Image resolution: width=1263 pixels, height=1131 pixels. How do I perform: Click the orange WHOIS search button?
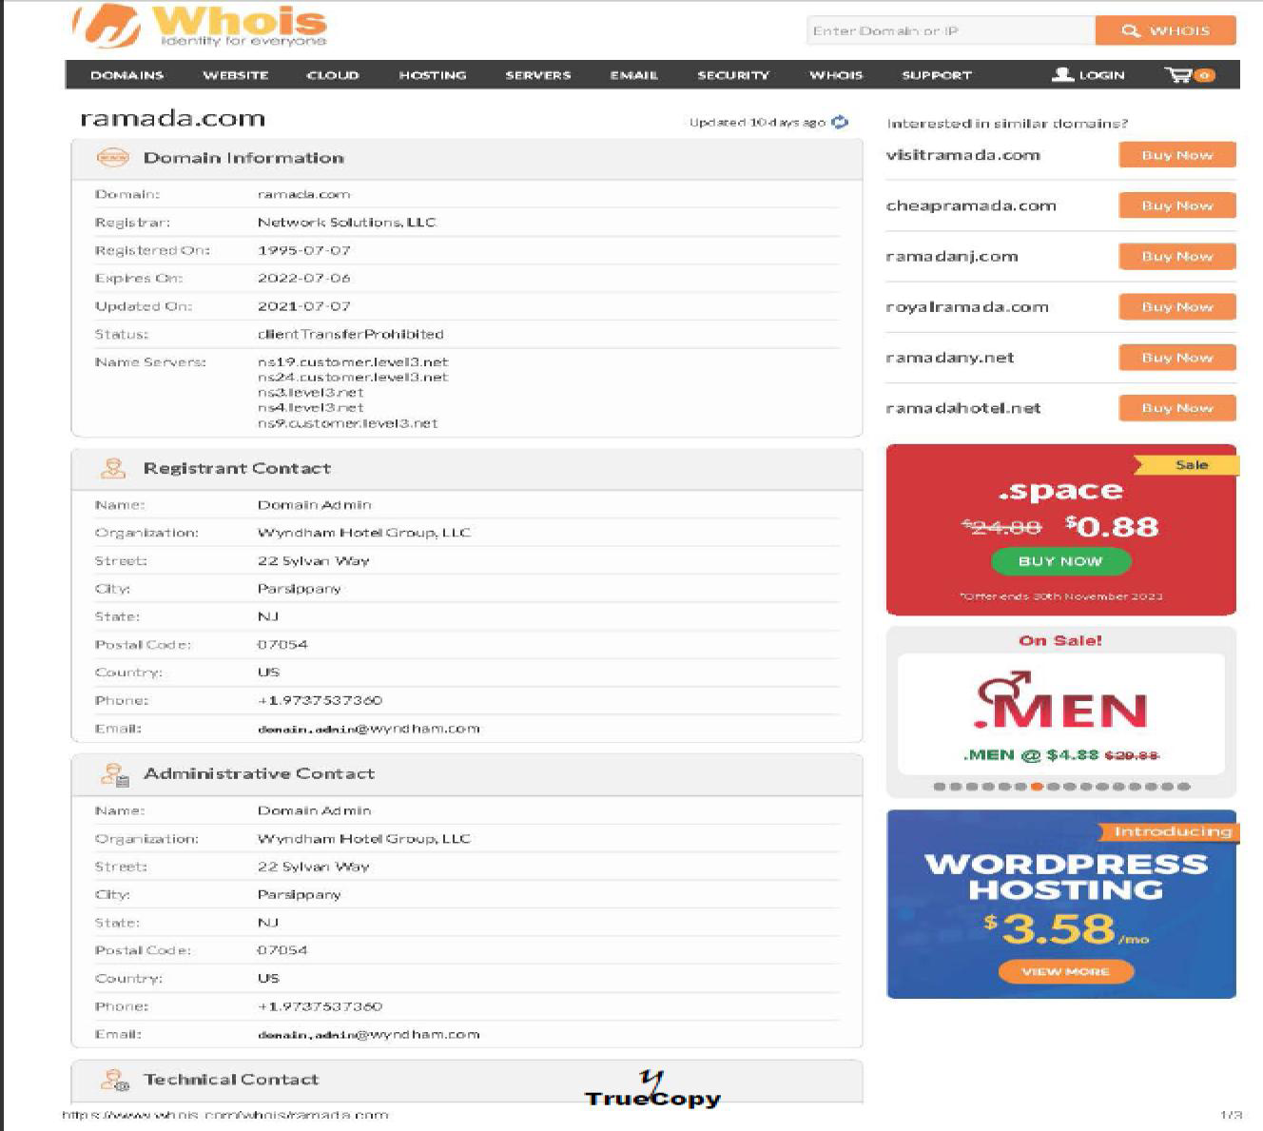click(1166, 30)
